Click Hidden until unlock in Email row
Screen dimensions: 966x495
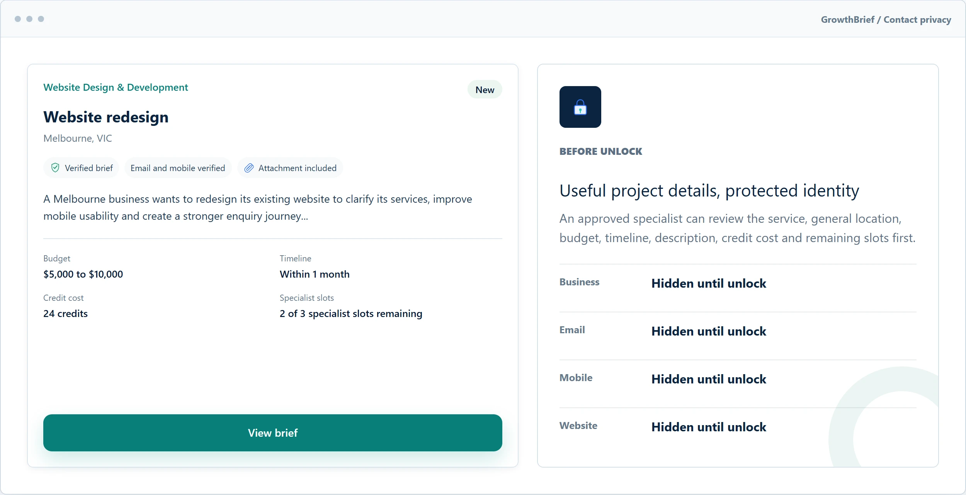click(709, 331)
